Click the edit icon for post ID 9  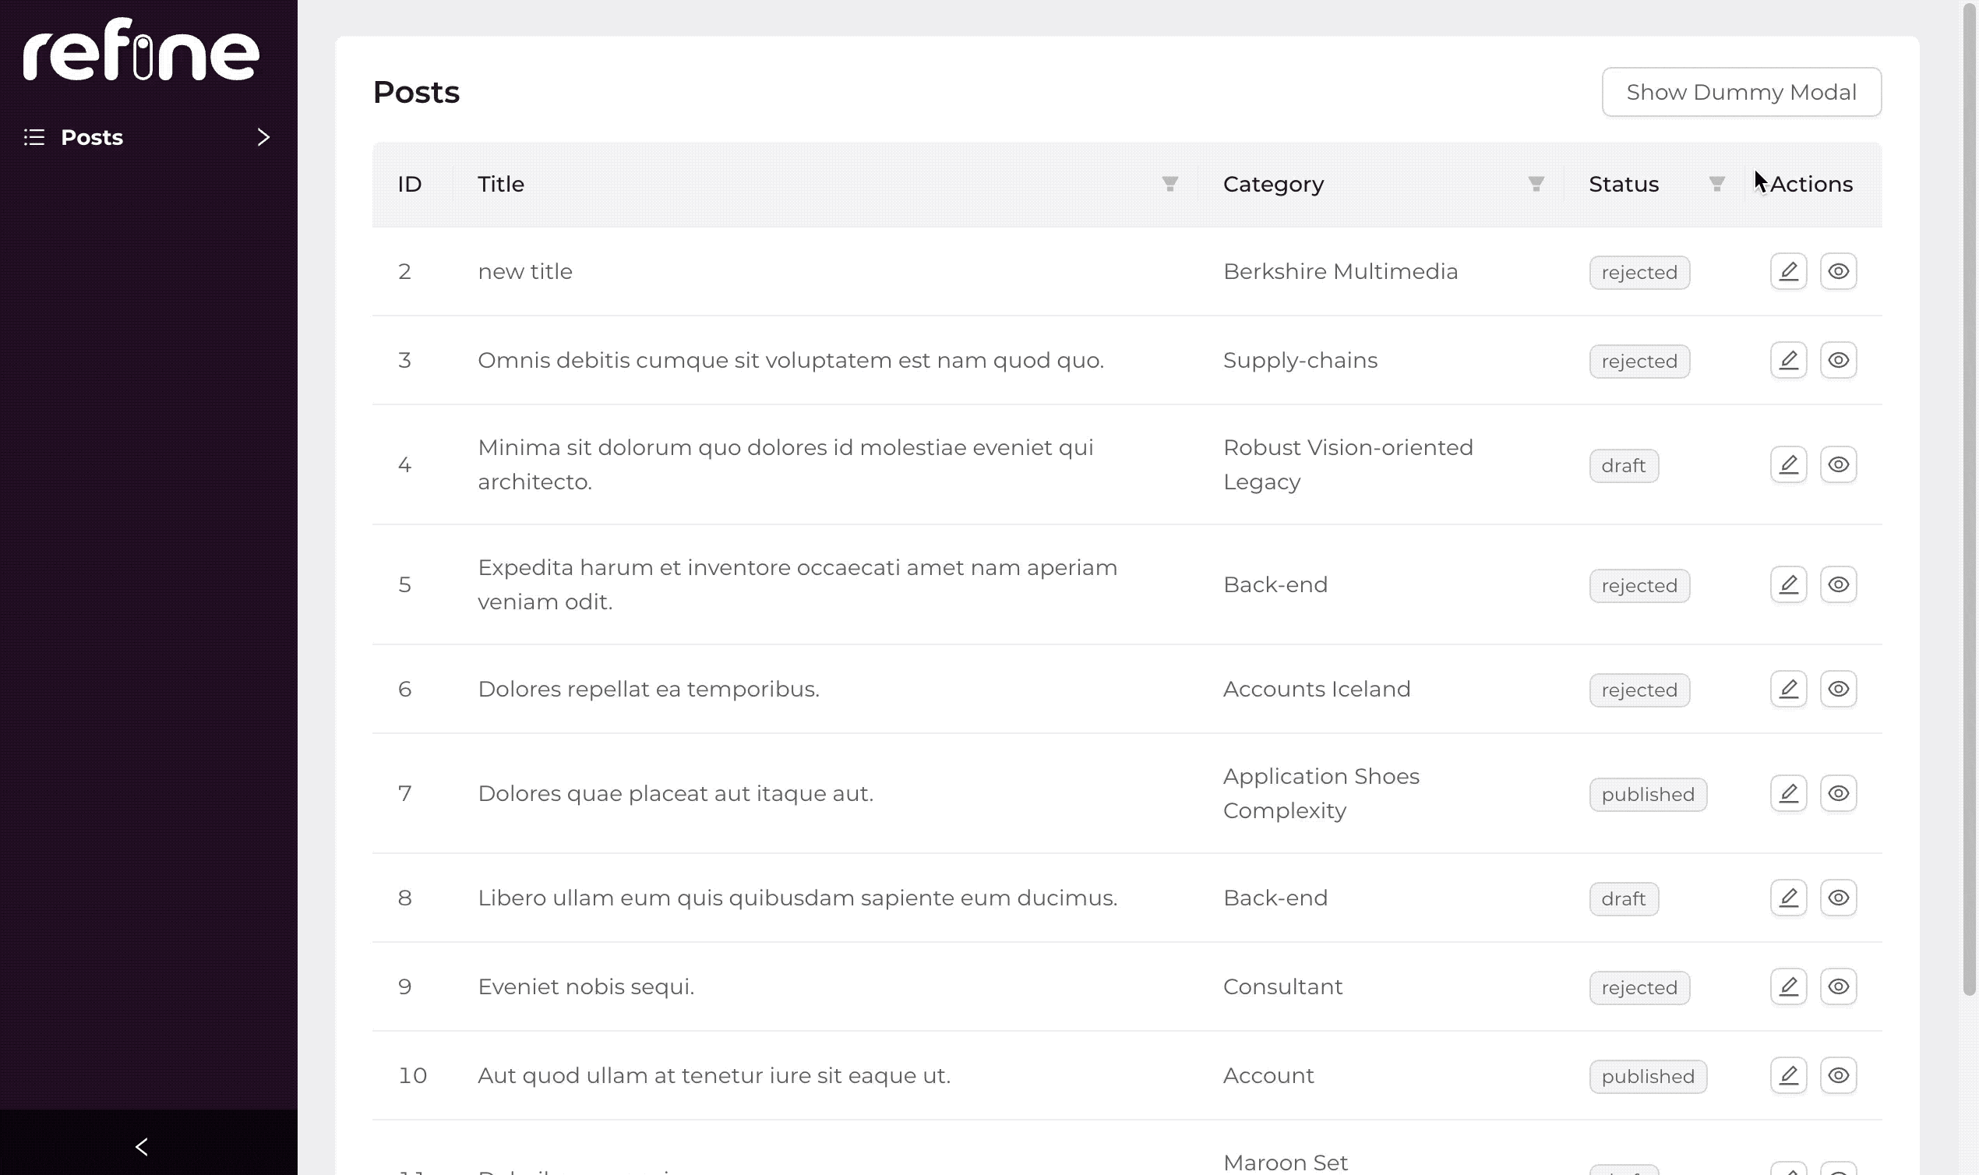(1789, 986)
